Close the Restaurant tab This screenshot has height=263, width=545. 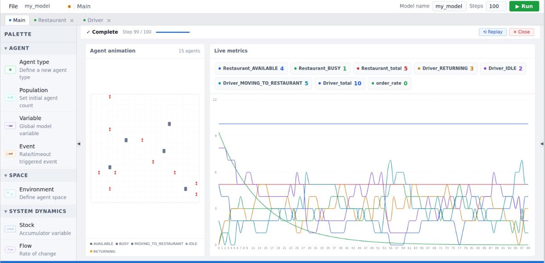pyautogui.click(x=72, y=20)
